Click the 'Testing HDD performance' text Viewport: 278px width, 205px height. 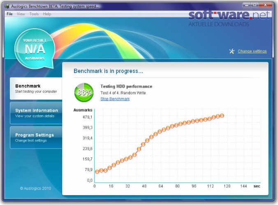[x=126, y=87]
